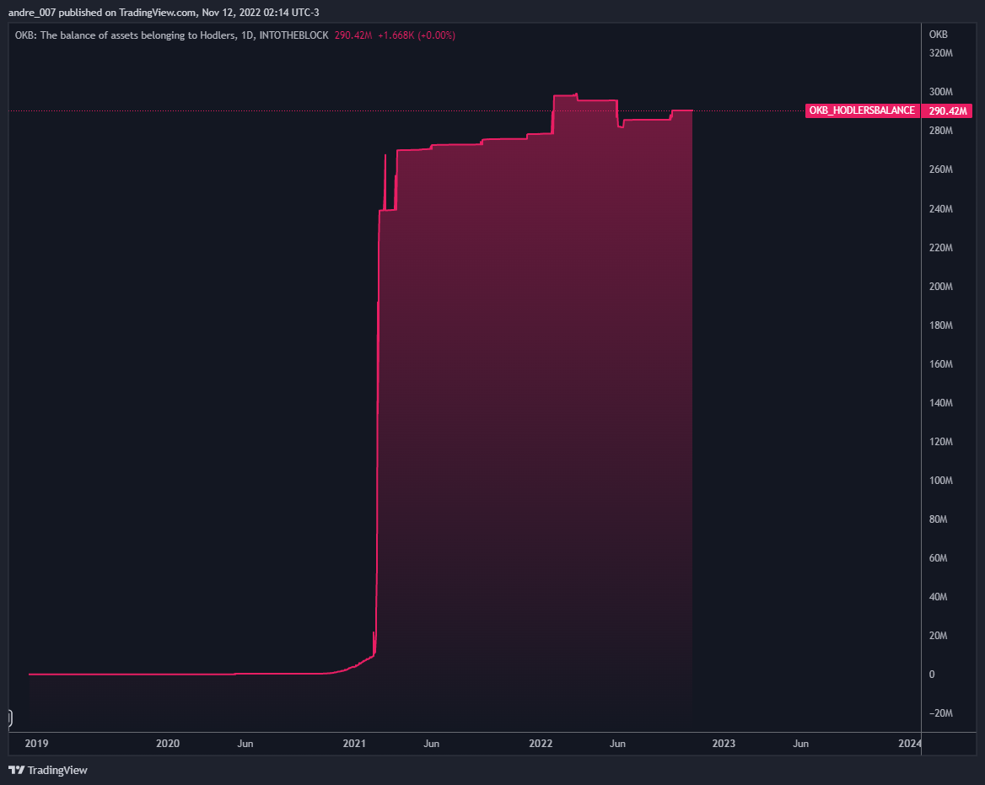Click the 80M price axis label
The width and height of the screenshot is (985, 785).
tap(939, 519)
